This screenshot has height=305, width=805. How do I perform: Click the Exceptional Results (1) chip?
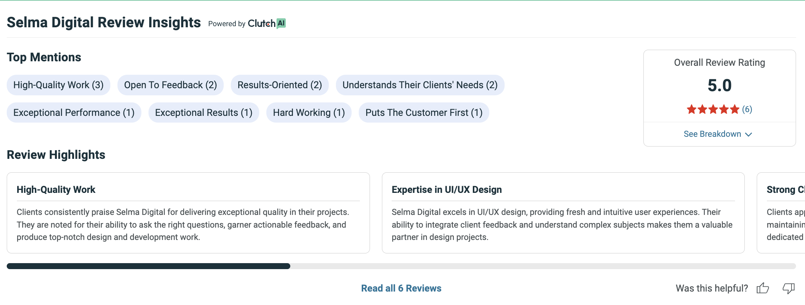[204, 113]
